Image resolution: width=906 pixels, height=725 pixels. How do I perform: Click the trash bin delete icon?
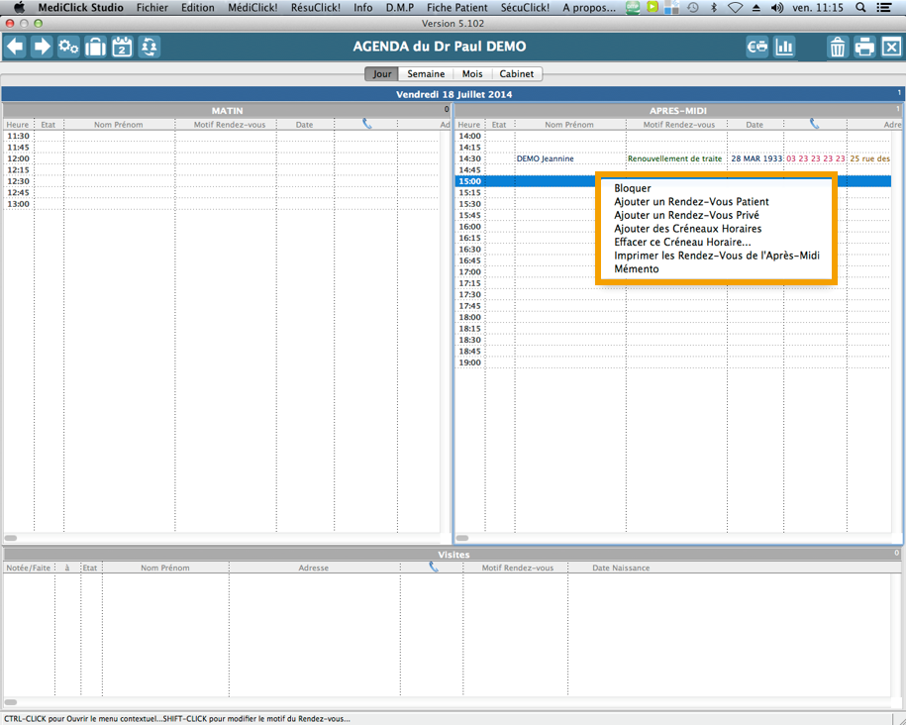click(838, 47)
